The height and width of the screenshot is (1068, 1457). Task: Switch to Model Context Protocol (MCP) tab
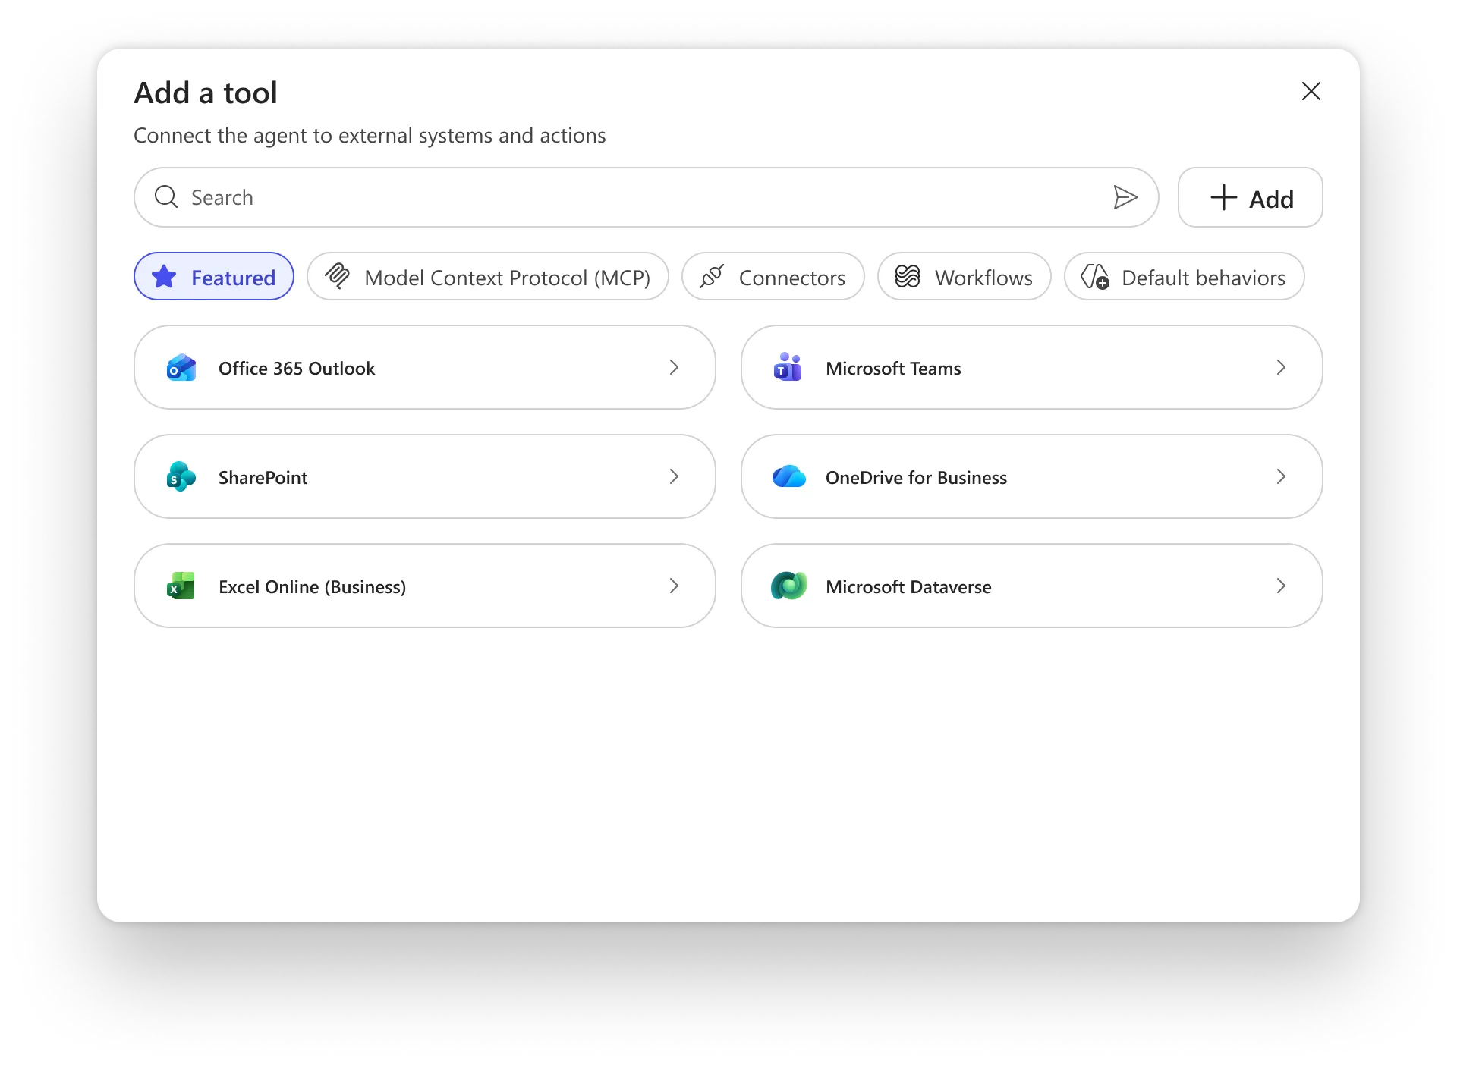click(488, 276)
